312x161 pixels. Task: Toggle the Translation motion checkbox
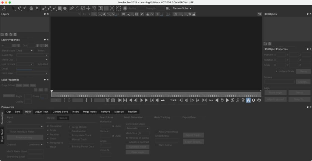pos(48,126)
